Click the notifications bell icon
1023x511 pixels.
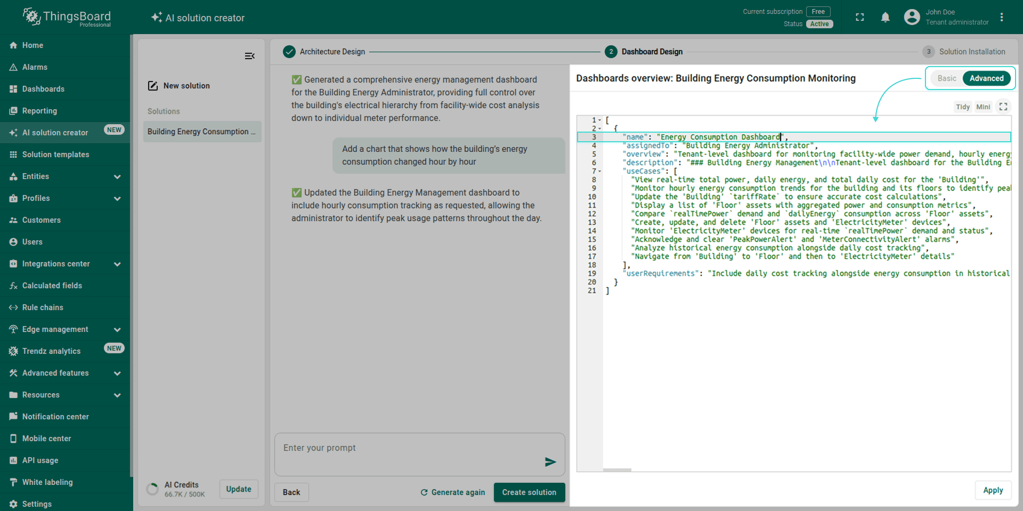click(885, 18)
